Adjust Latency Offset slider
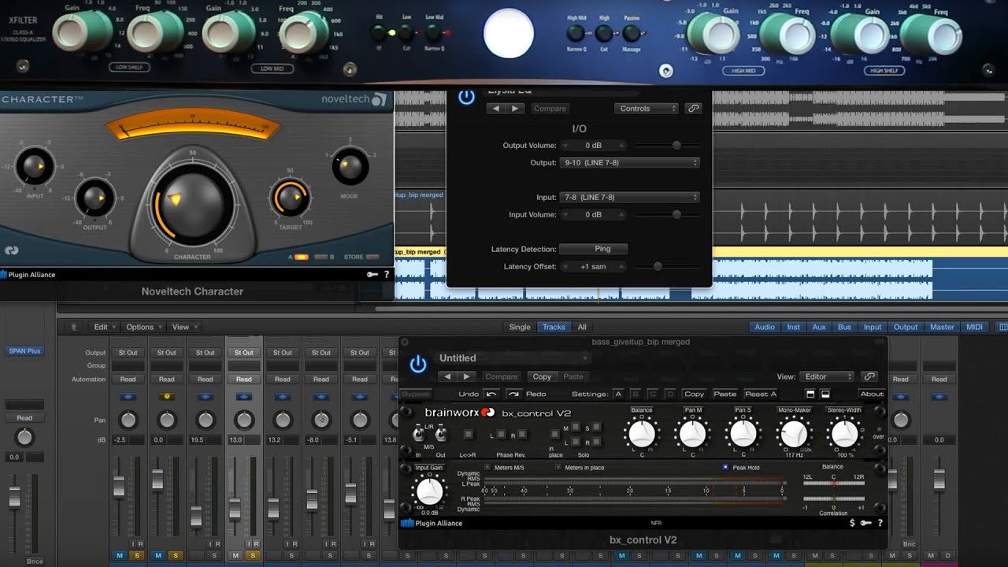1008x567 pixels. [658, 267]
